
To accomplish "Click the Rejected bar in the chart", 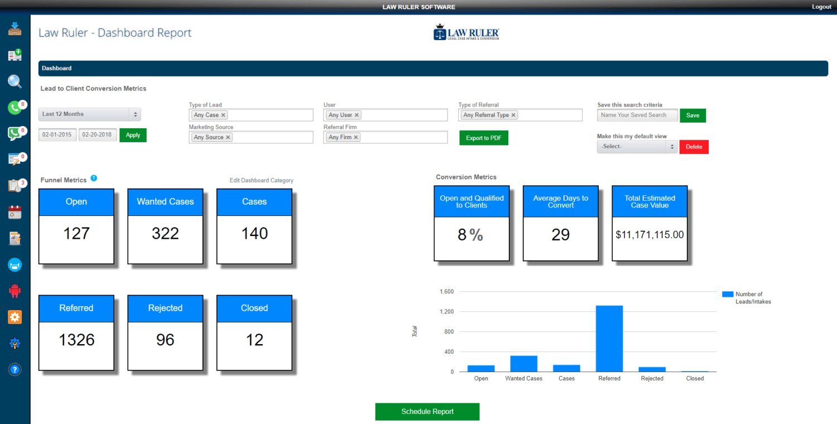I will click(x=652, y=369).
